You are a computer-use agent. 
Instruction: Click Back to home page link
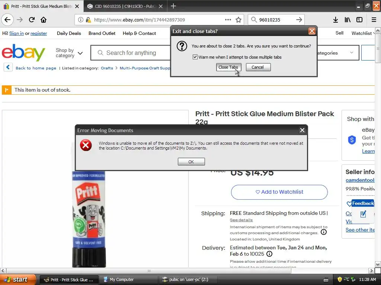click(36, 68)
